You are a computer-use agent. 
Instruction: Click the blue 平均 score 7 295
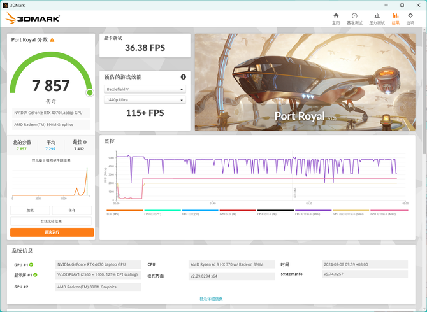[50, 149]
